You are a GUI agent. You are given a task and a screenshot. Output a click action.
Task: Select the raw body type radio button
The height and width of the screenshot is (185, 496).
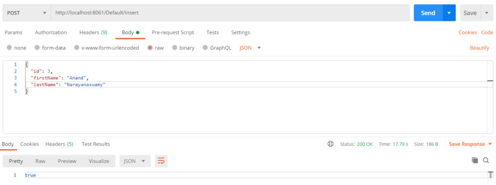150,48
